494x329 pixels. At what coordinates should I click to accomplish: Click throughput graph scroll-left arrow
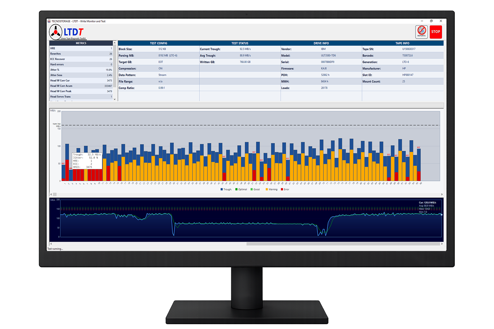51,244
